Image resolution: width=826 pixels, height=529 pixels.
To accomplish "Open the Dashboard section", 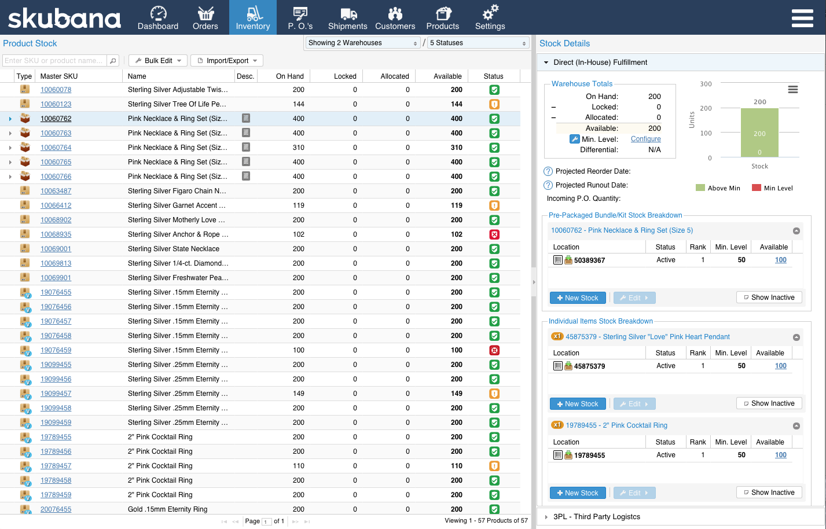I will click(x=158, y=17).
